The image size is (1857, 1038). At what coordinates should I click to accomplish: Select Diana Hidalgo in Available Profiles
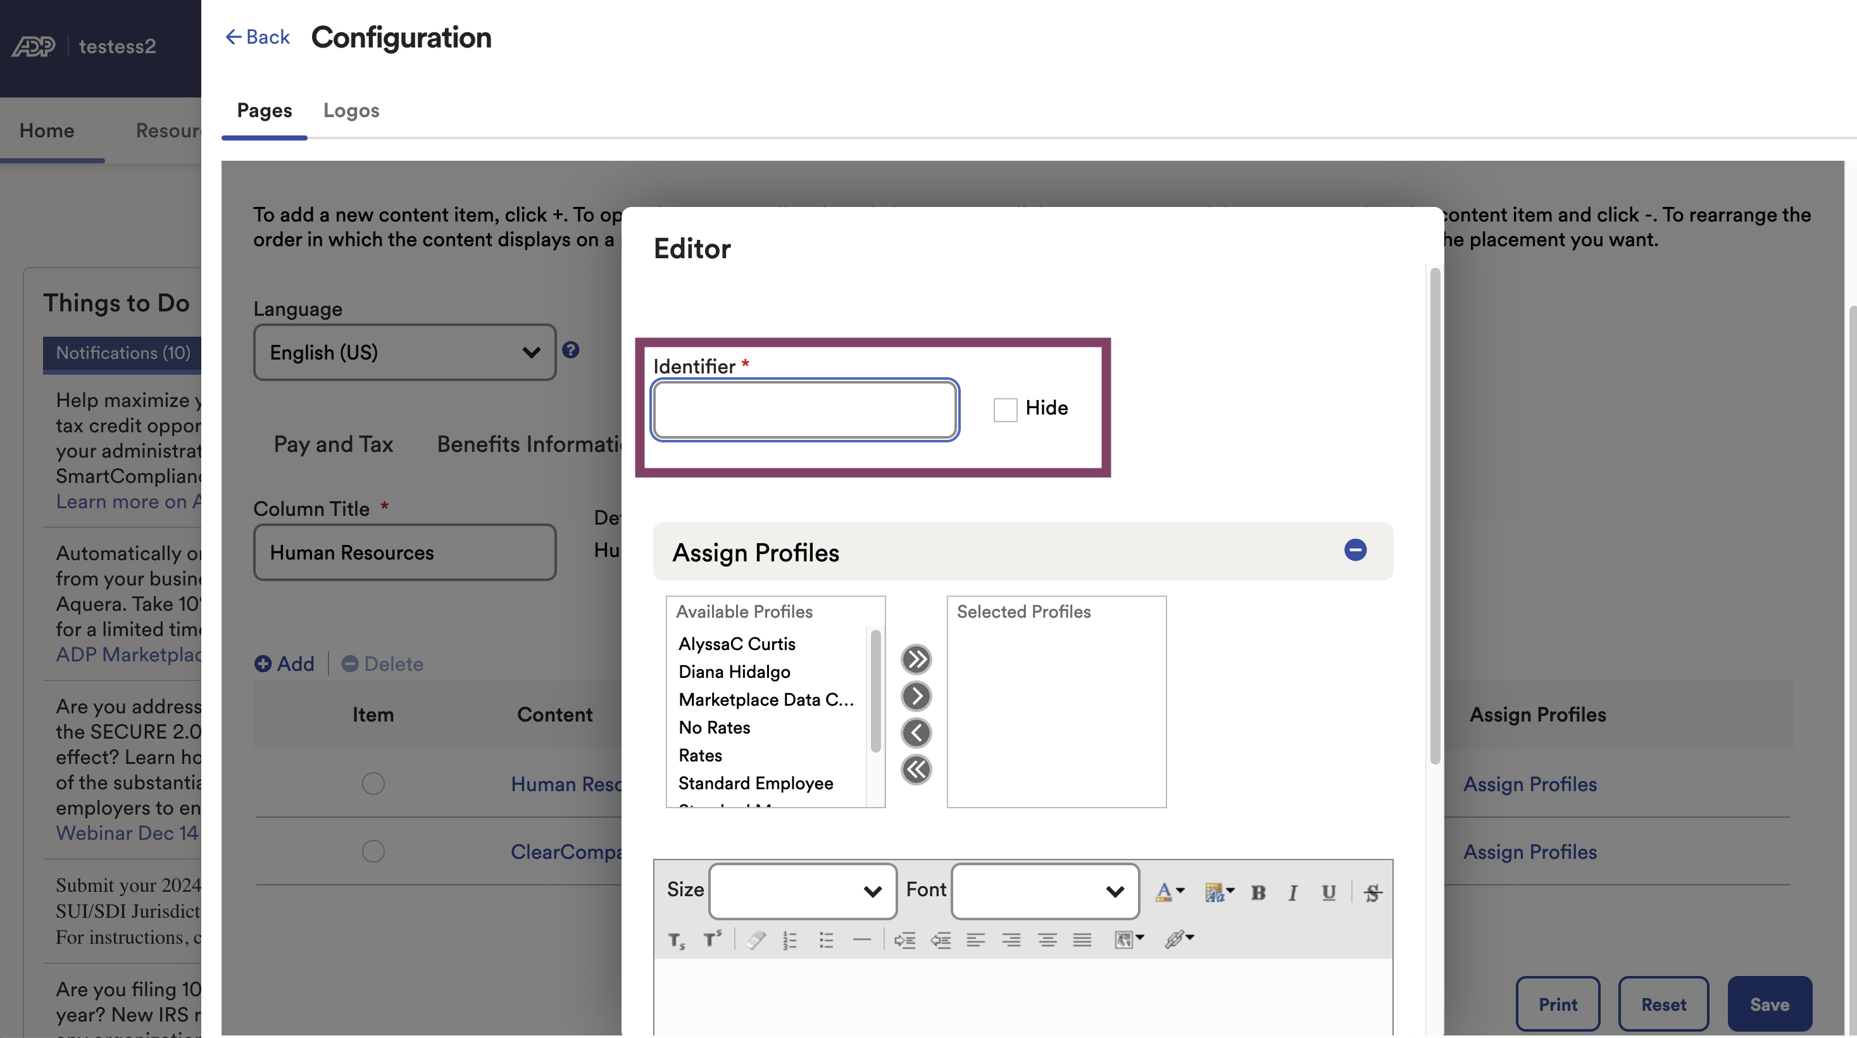pos(734,672)
